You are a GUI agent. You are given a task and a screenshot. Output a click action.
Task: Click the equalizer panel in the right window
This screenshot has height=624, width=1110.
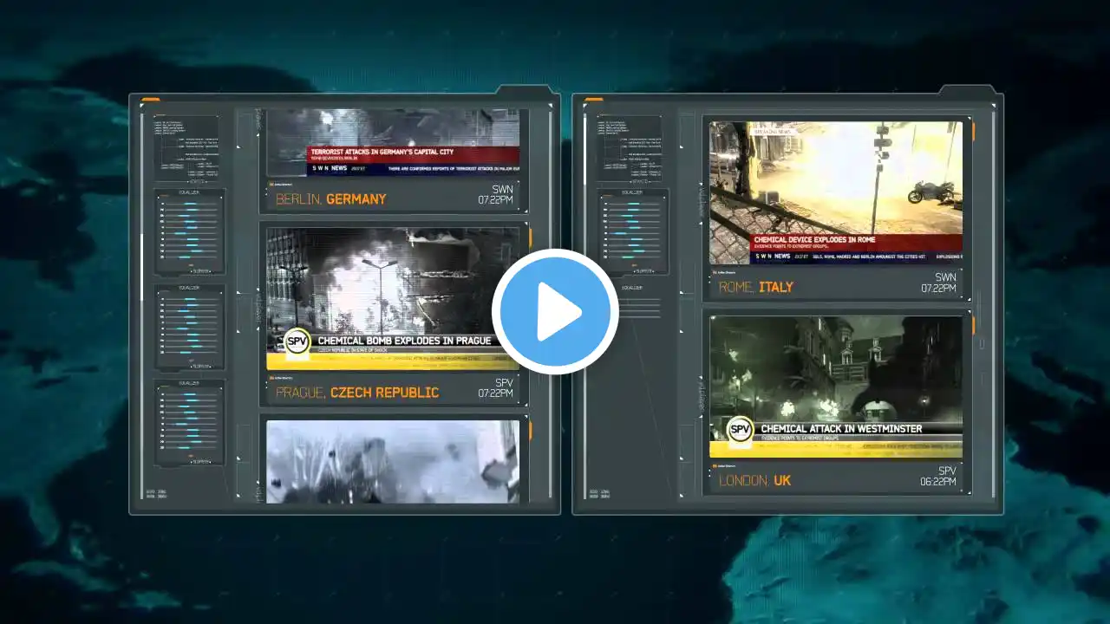633,231
